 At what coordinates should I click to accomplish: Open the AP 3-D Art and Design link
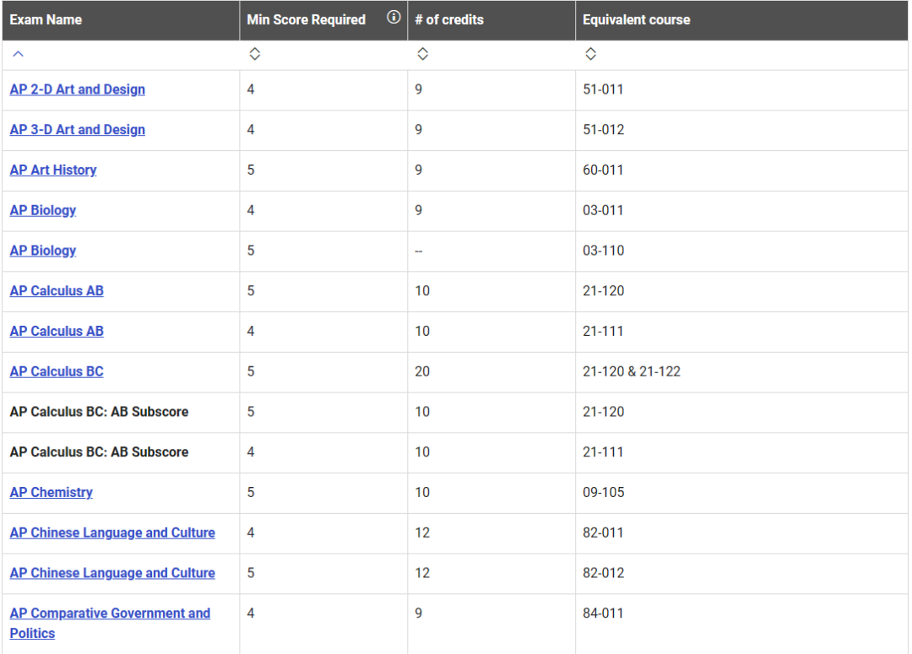tap(77, 130)
